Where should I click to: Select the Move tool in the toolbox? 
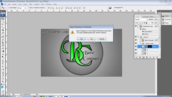click(3, 19)
